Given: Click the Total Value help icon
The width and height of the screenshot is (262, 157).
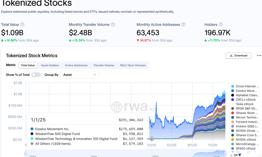Looking at the screenshot, I should (22, 25).
